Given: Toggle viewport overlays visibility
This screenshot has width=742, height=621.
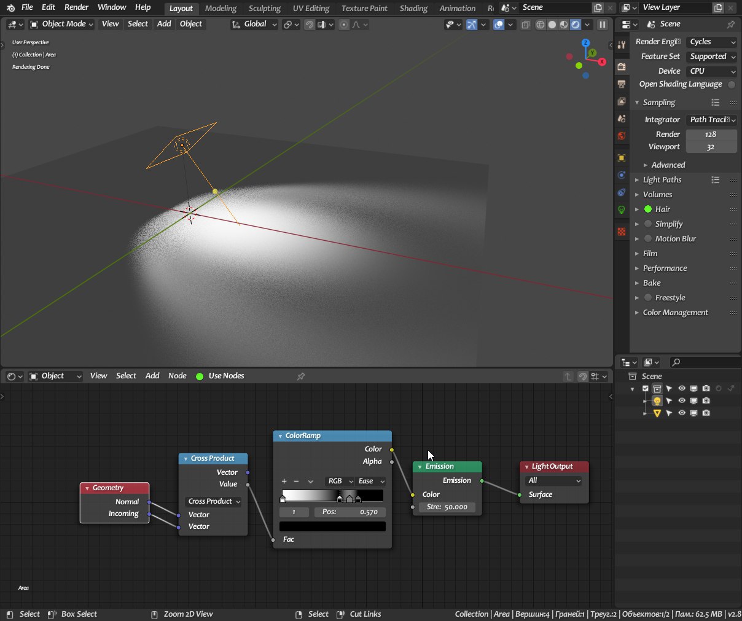Looking at the screenshot, I should coord(499,25).
